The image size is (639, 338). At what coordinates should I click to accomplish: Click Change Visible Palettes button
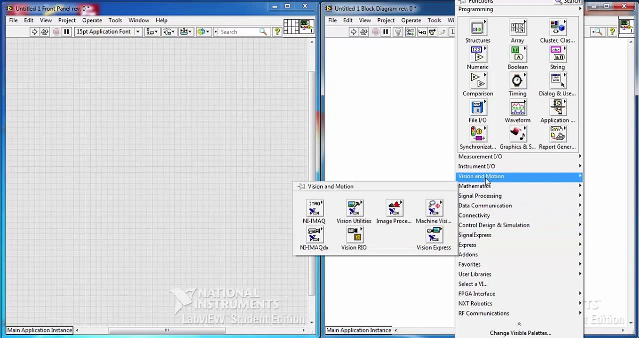click(520, 333)
